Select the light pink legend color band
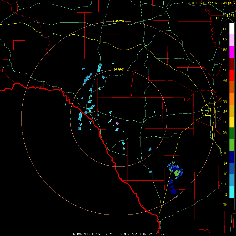This screenshot has width=236, height=236. (x=232, y=40)
